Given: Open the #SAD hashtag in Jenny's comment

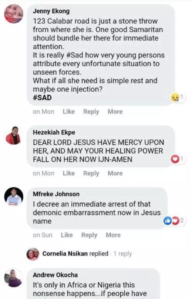Looking at the screenshot, I should (42, 98).
